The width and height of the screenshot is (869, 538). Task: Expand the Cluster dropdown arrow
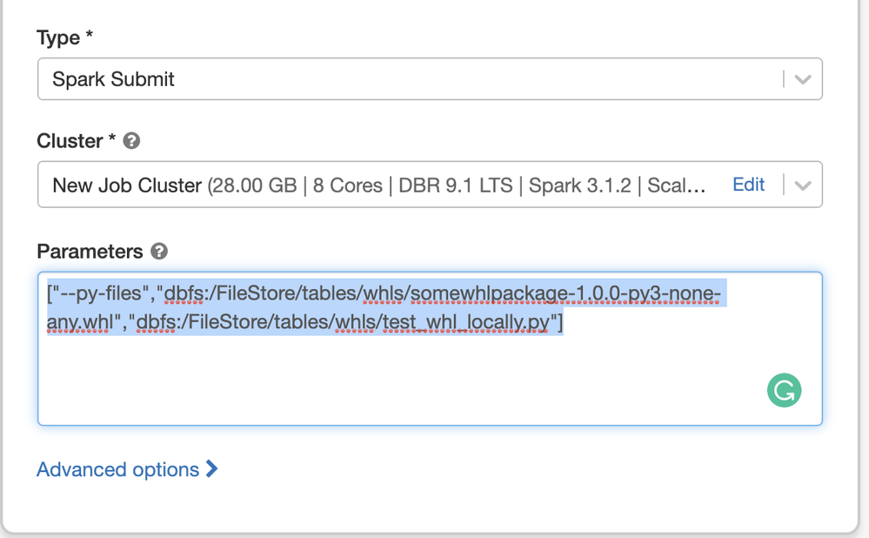click(x=802, y=185)
